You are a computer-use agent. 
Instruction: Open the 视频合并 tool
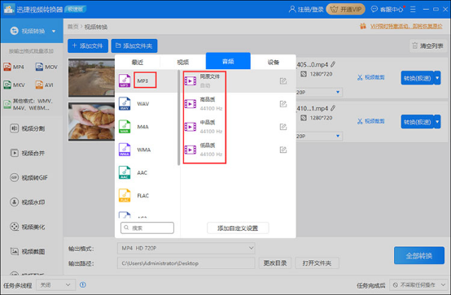click(28, 153)
